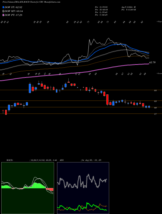The width and height of the screenshot is (162, 214).
Task: Click the ADX '(14 day) 35, +15, -29' values
Action: click(x=91, y=160)
